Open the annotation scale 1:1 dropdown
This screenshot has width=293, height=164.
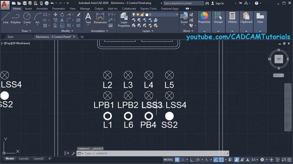click(x=255, y=159)
